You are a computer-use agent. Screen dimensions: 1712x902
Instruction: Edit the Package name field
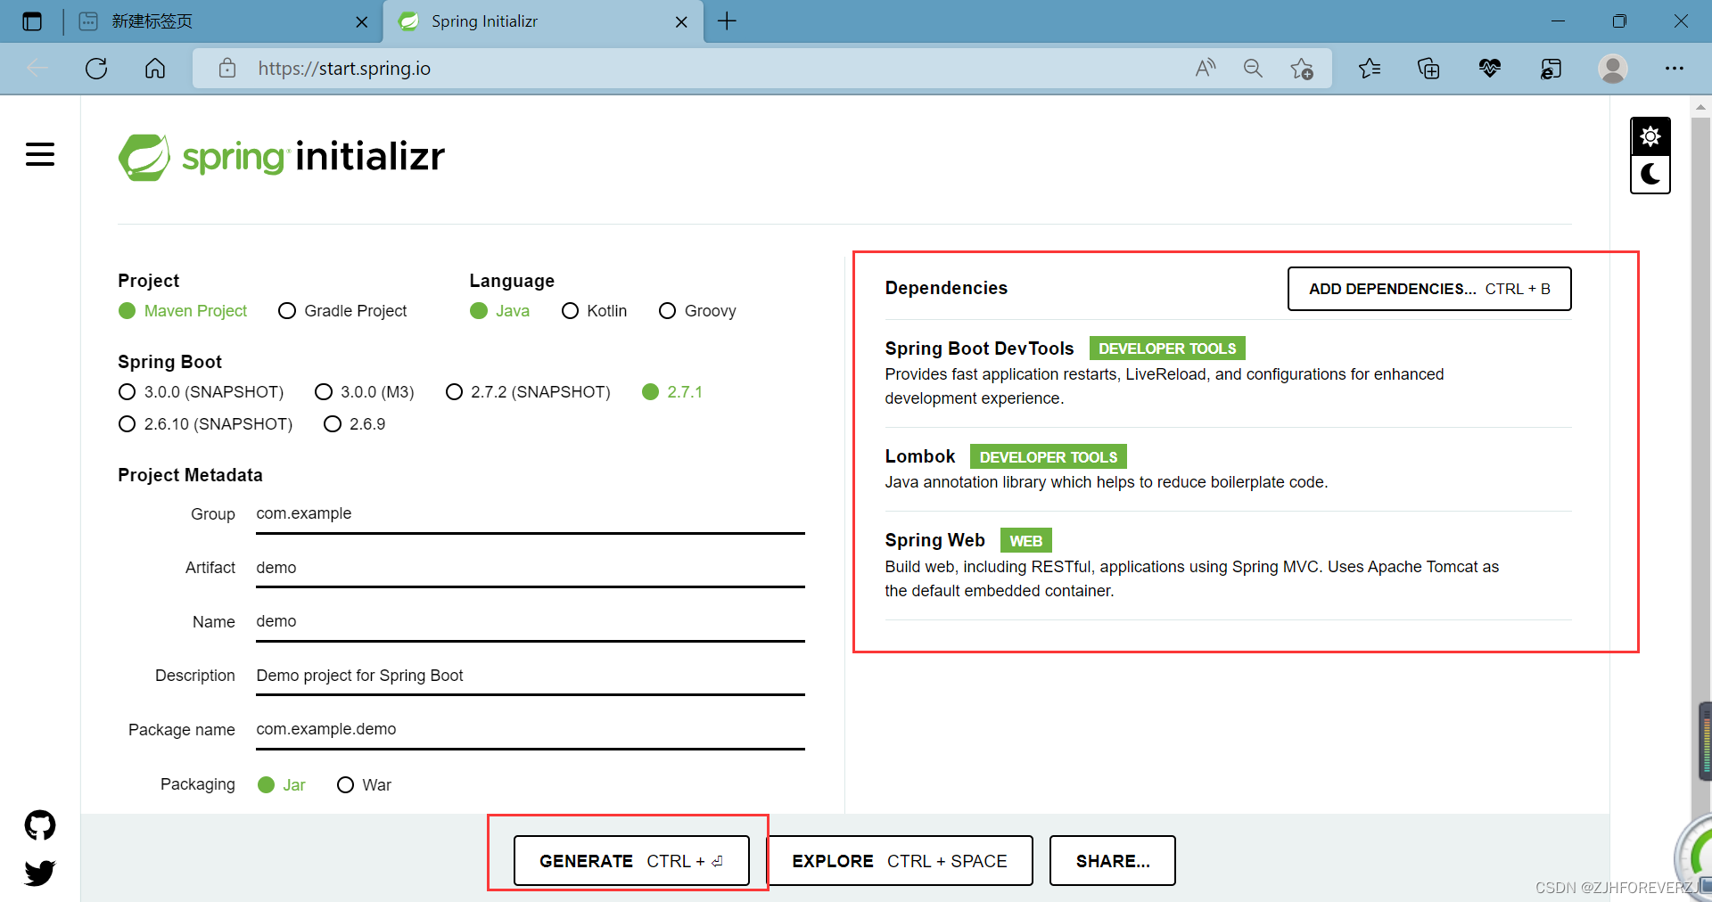click(x=531, y=730)
